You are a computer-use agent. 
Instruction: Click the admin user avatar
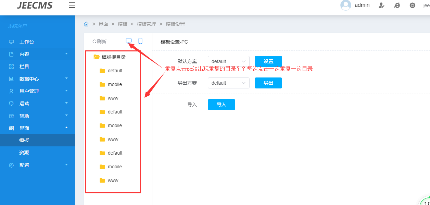point(346,5)
